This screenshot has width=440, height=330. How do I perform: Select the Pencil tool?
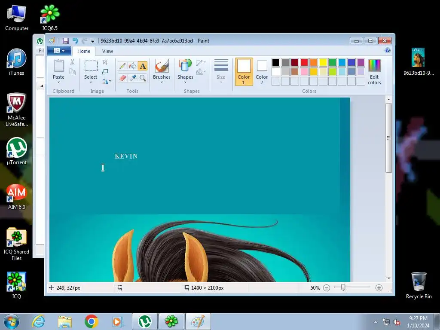122,66
